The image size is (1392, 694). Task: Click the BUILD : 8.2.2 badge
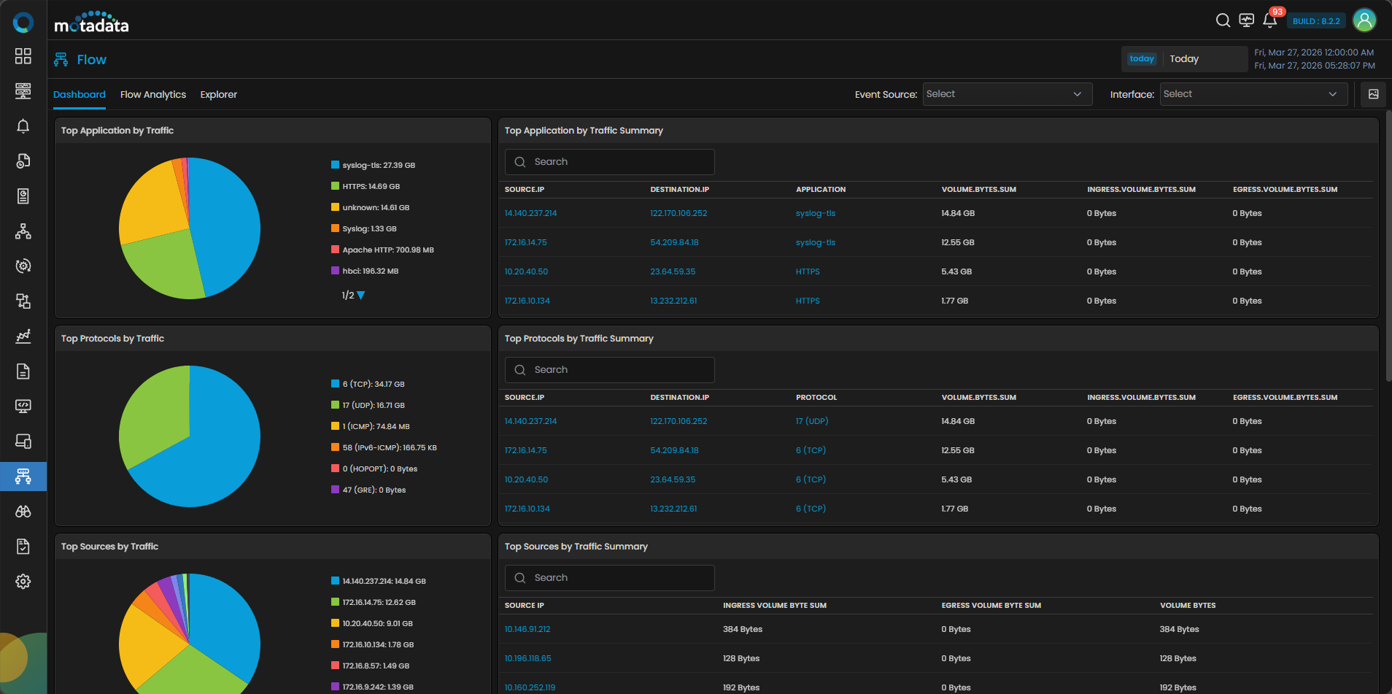1316,21
